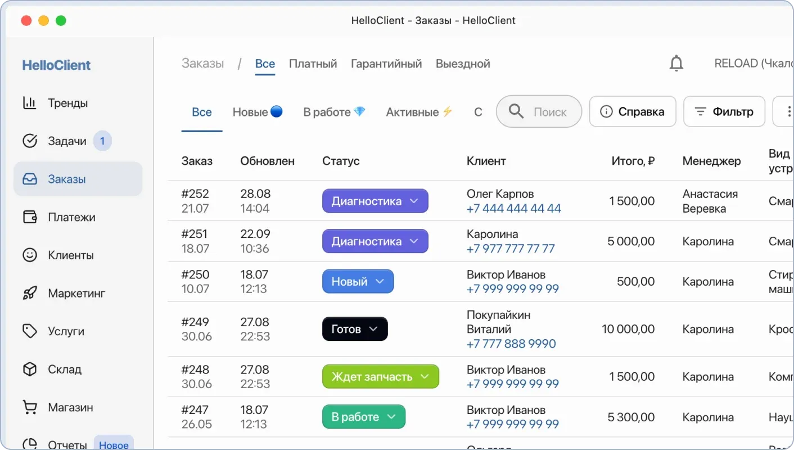Open the Магазин cart icon

pos(30,407)
